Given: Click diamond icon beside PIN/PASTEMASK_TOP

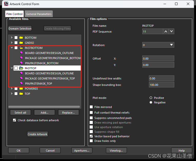Looking at the screenshot, I should click(21, 83).
